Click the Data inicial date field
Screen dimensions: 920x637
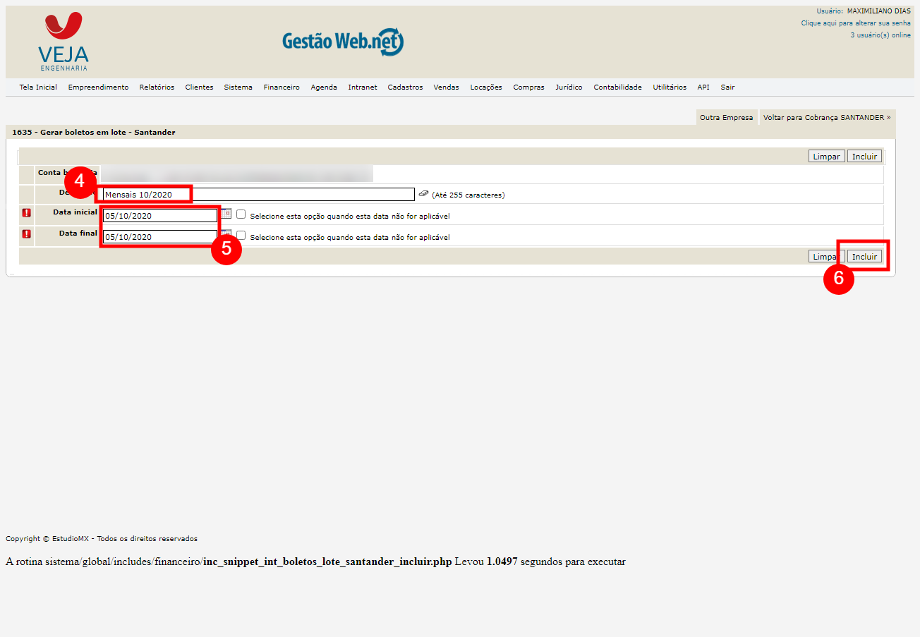160,216
